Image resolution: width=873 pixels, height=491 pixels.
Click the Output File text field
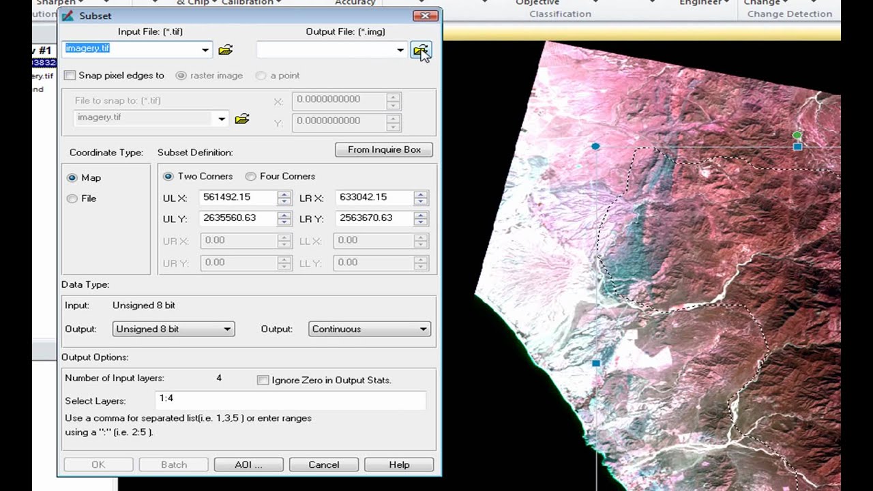[325, 50]
